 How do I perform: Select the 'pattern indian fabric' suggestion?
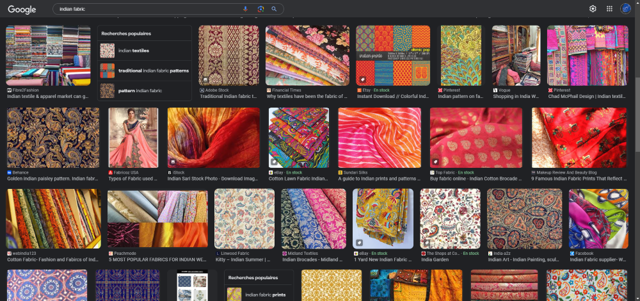point(145,91)
